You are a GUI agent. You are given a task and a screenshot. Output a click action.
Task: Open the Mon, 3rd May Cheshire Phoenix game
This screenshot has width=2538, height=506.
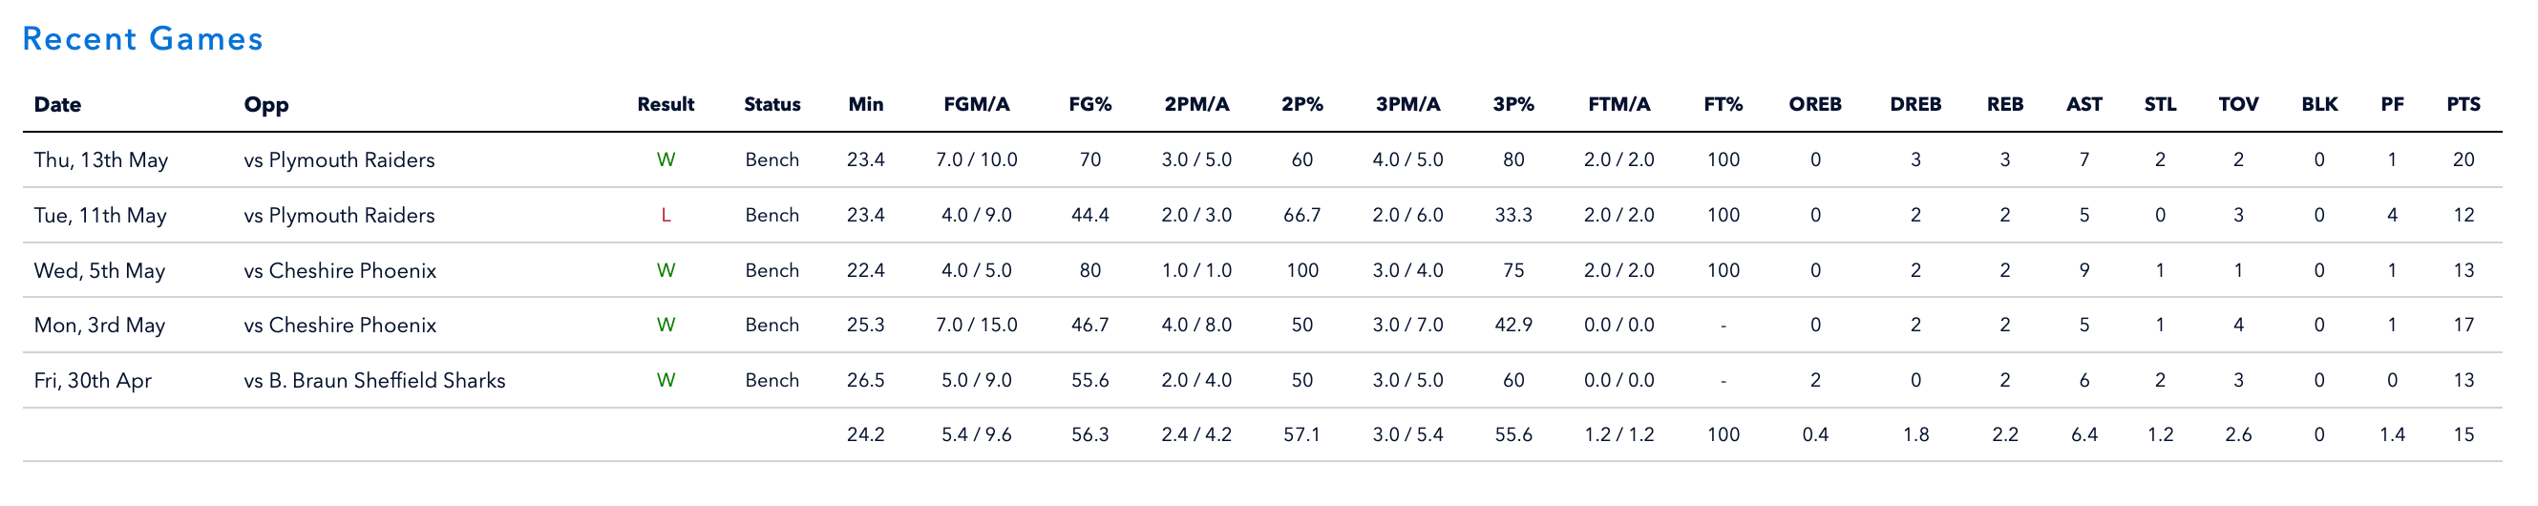coord(1262,325)
